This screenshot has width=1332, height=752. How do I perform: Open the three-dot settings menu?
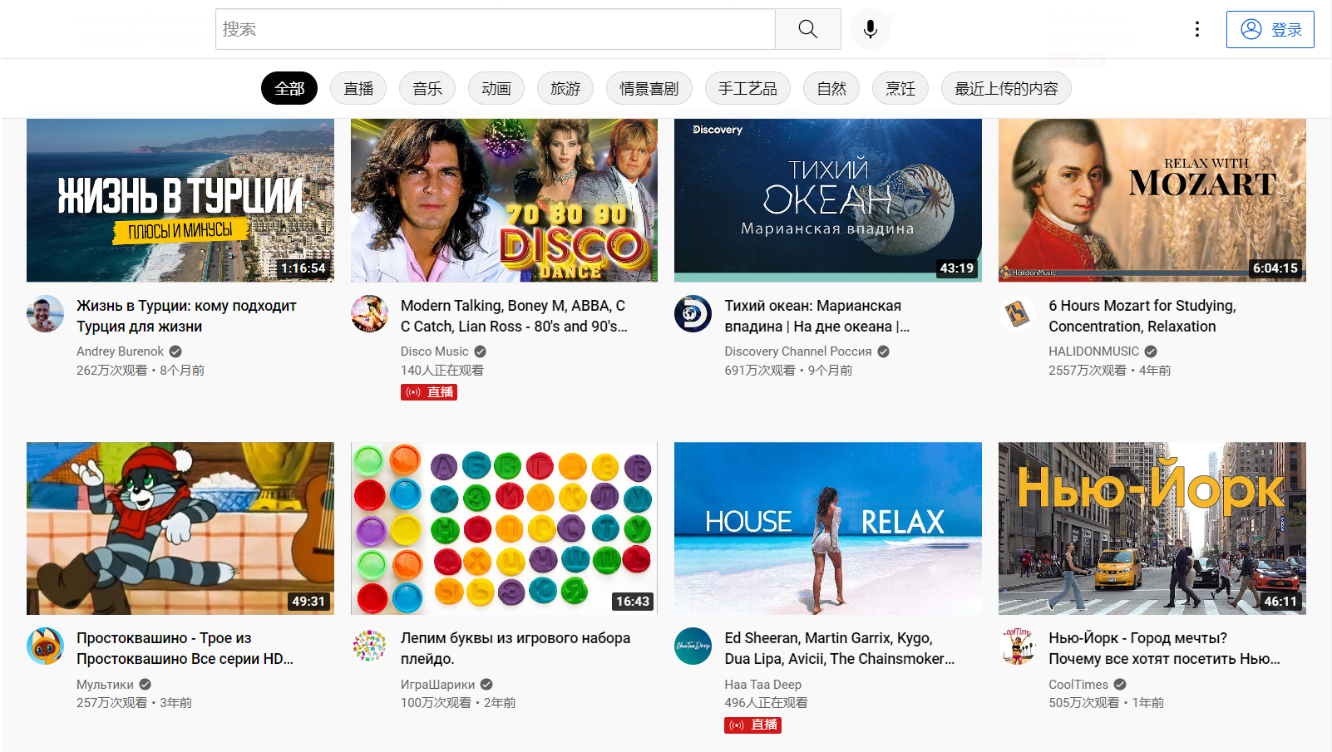[1197, 29]
